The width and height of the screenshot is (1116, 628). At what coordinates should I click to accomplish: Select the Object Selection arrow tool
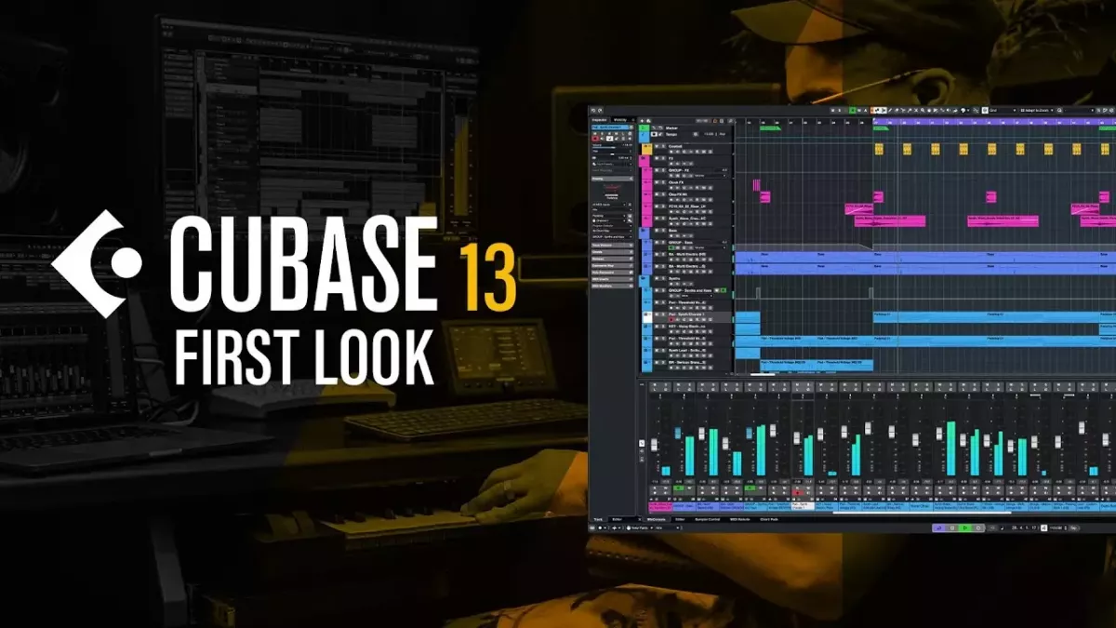pos(883,110)
